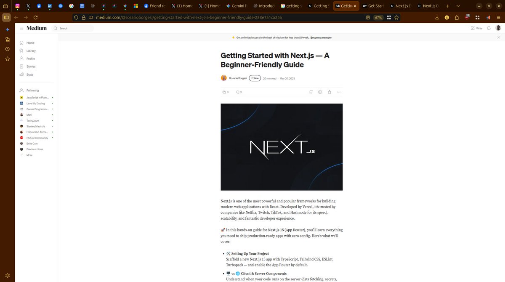Image resolution: width=505 pixels, height=282 pixels.
Task: Open the list all tabs chevron
Action: click(457, 6)
